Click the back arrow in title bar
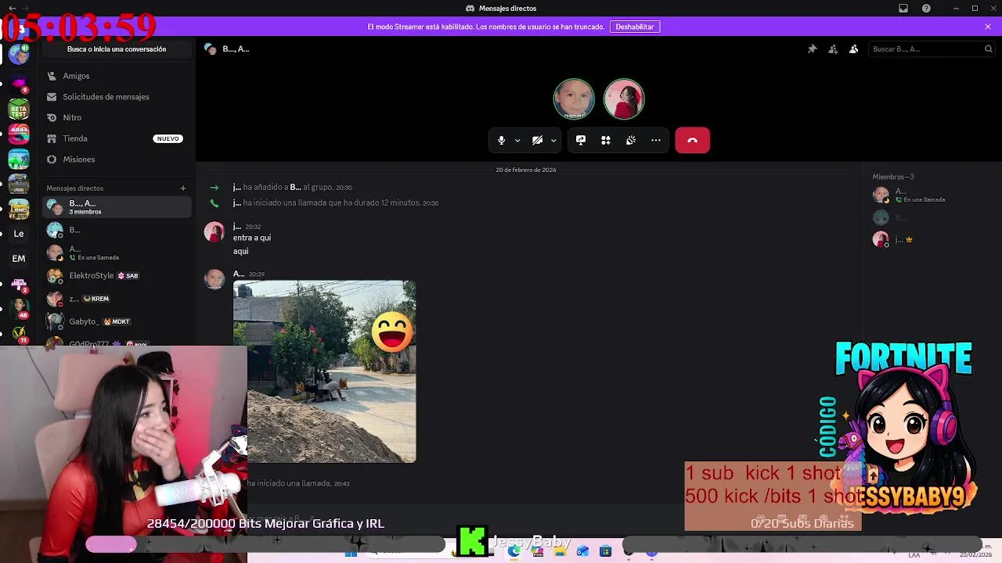Image resolution: width=1002 pixels, height=563 pixels. coord(12,9)
